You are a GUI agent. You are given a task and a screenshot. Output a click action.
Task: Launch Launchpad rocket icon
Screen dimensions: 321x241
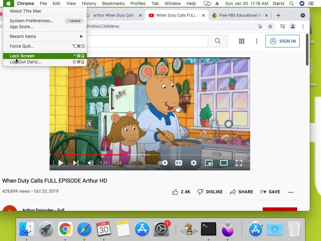[46, 229]
